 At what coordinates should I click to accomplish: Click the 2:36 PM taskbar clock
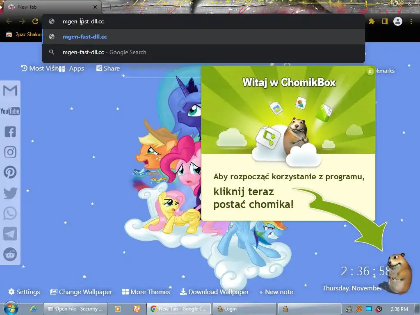click(x=399, y=309)
